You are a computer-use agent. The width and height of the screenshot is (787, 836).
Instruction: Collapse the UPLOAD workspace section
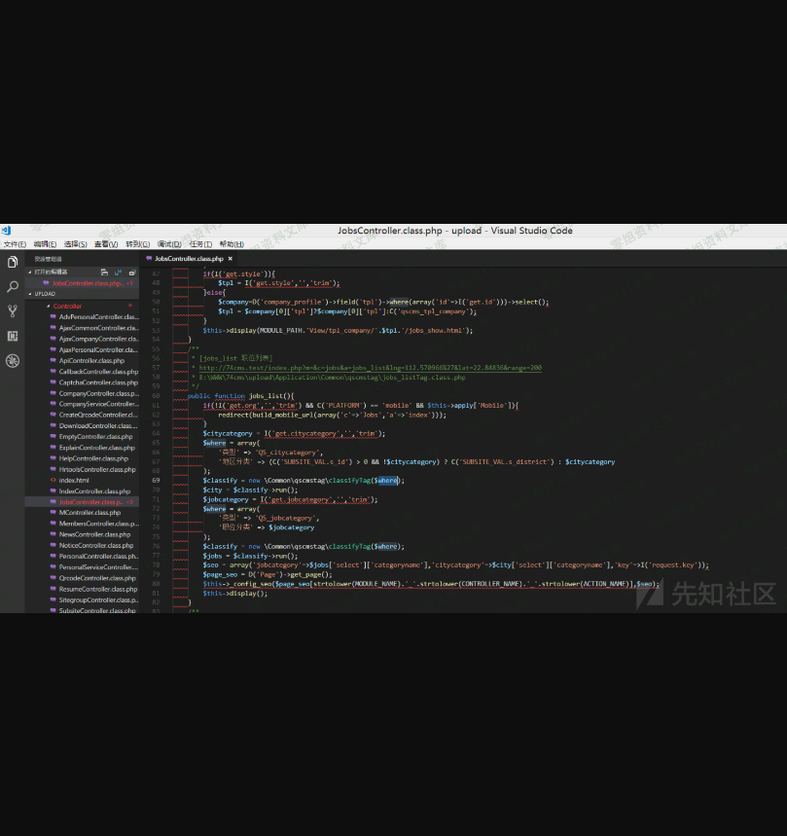pyautogui.click(x=46, y=293)
